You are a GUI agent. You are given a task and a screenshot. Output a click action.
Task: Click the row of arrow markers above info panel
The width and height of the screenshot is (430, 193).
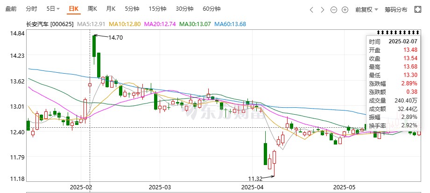coord(398,32)
